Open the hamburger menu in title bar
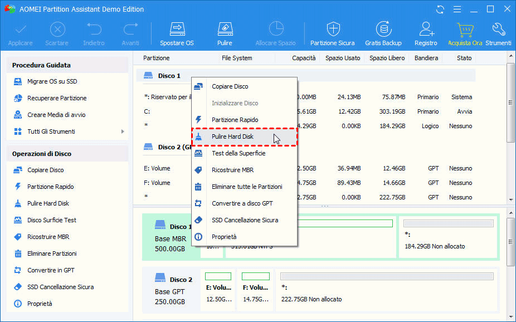 [457, 9]
